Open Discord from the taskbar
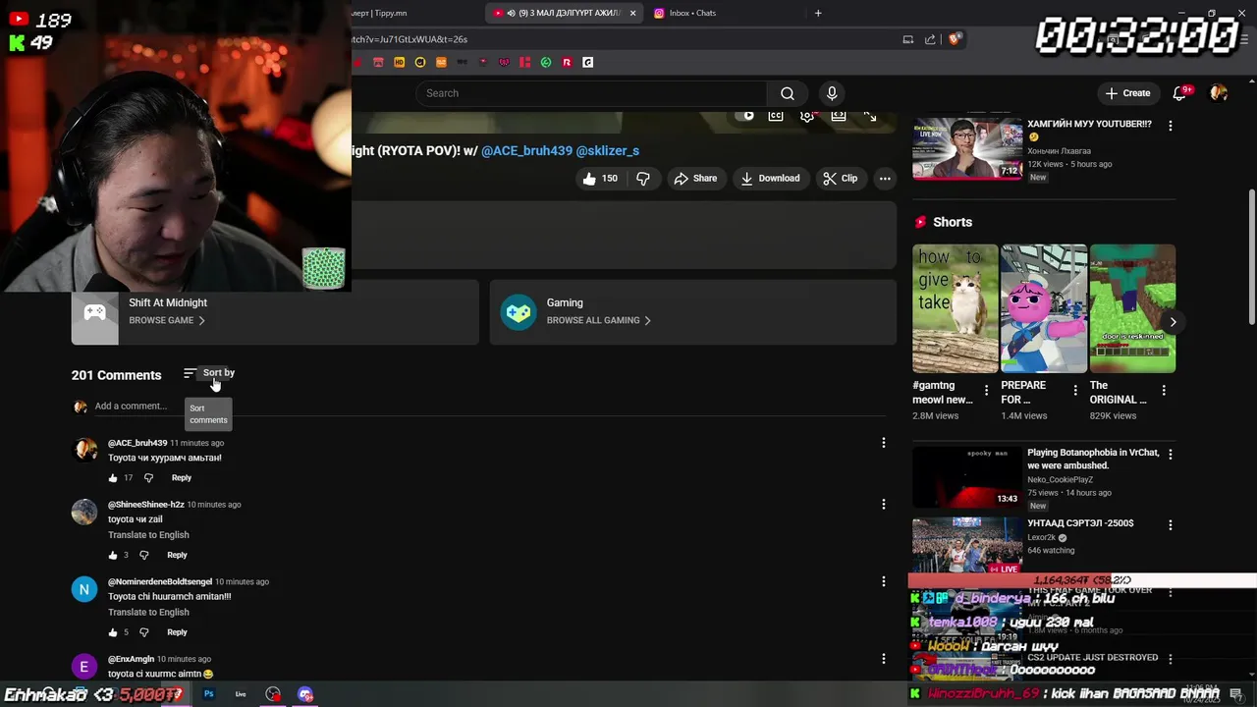The height and width of the screenshot is (707, 1257). click(x=305, y=694)
